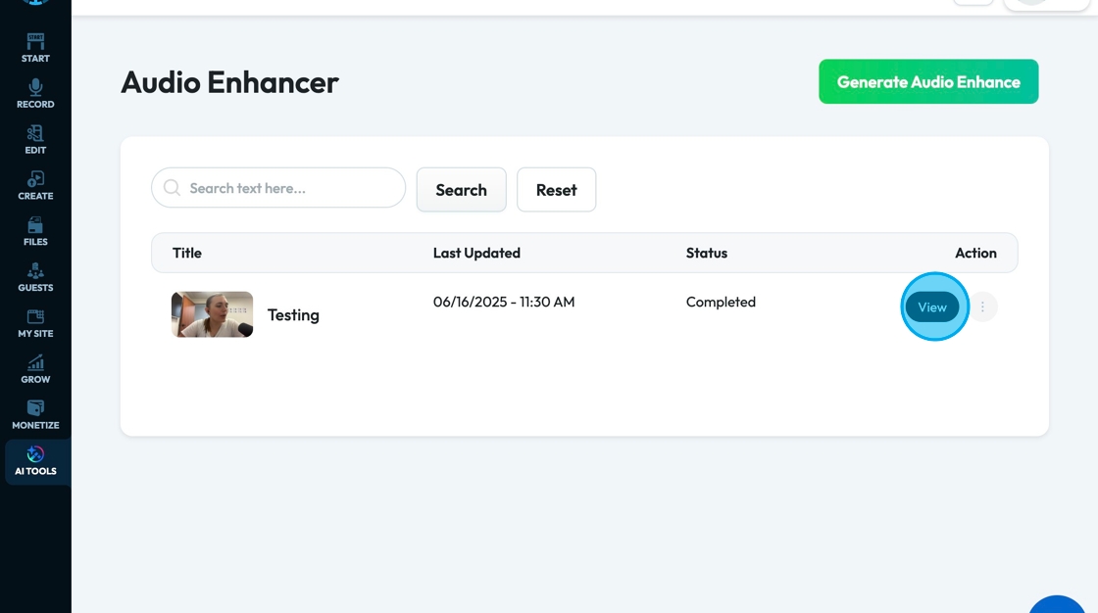This screenshot has height=613, width=1098.
Task: Open the Testing video thumbnail
Action: [x=212, y=314]
